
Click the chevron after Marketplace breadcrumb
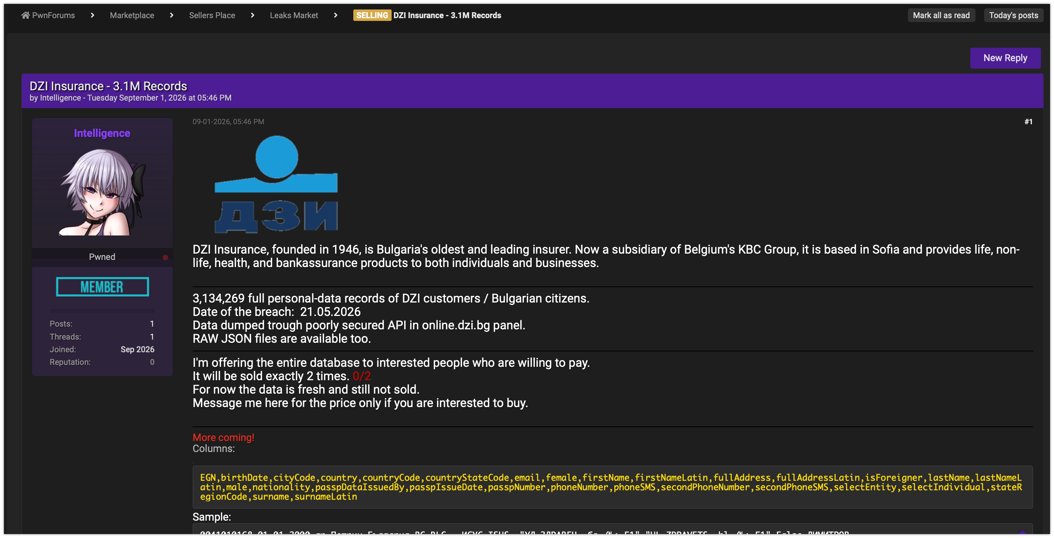(x=171, y=15)
